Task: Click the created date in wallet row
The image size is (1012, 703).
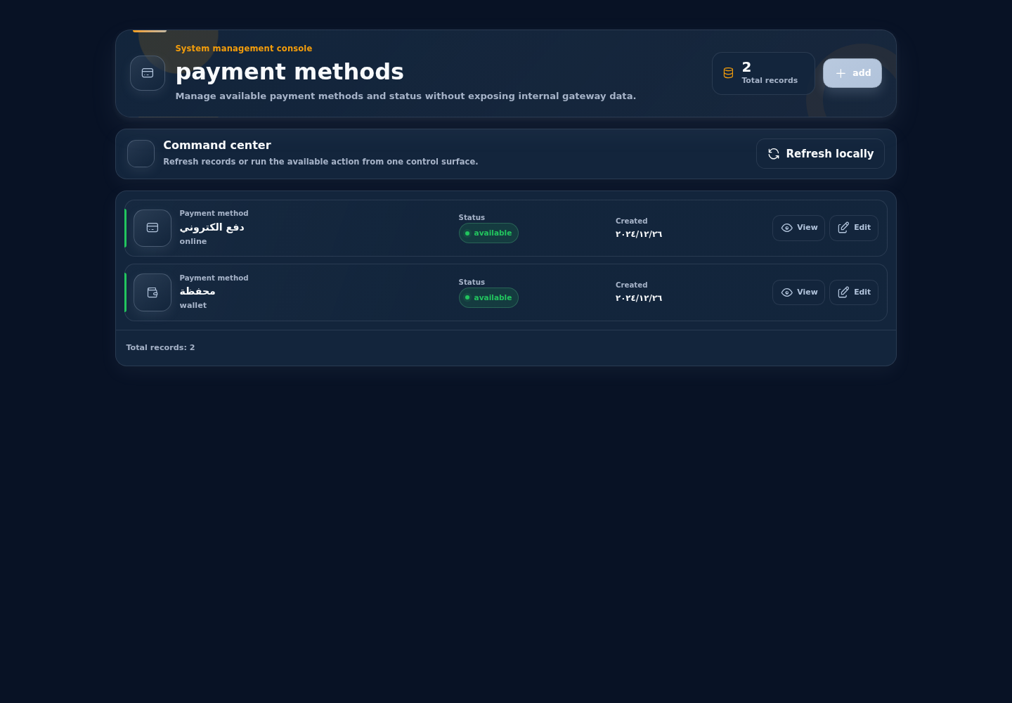Action: (x=639, y=298)
